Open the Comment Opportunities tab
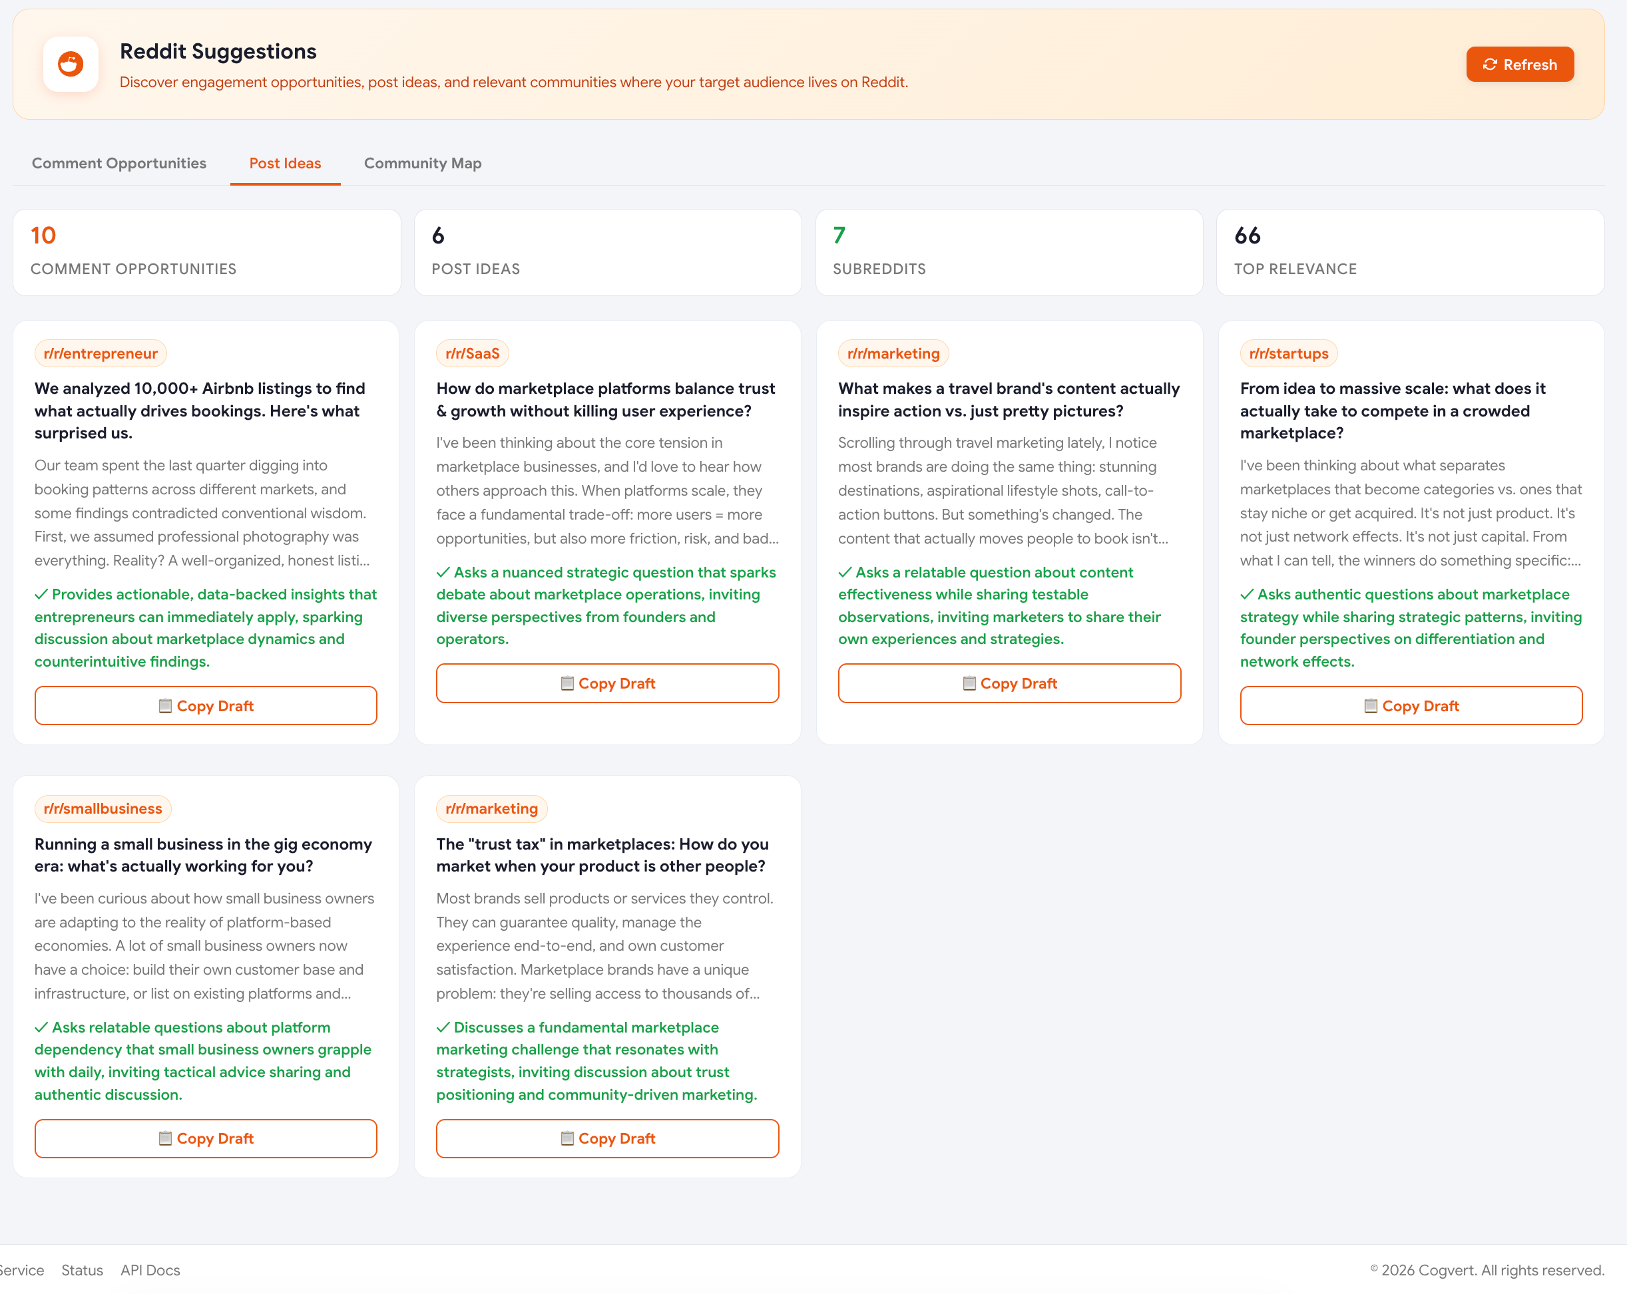Screen dimensions: 1627x1294 pyautogui.click(x=118, y=163)
